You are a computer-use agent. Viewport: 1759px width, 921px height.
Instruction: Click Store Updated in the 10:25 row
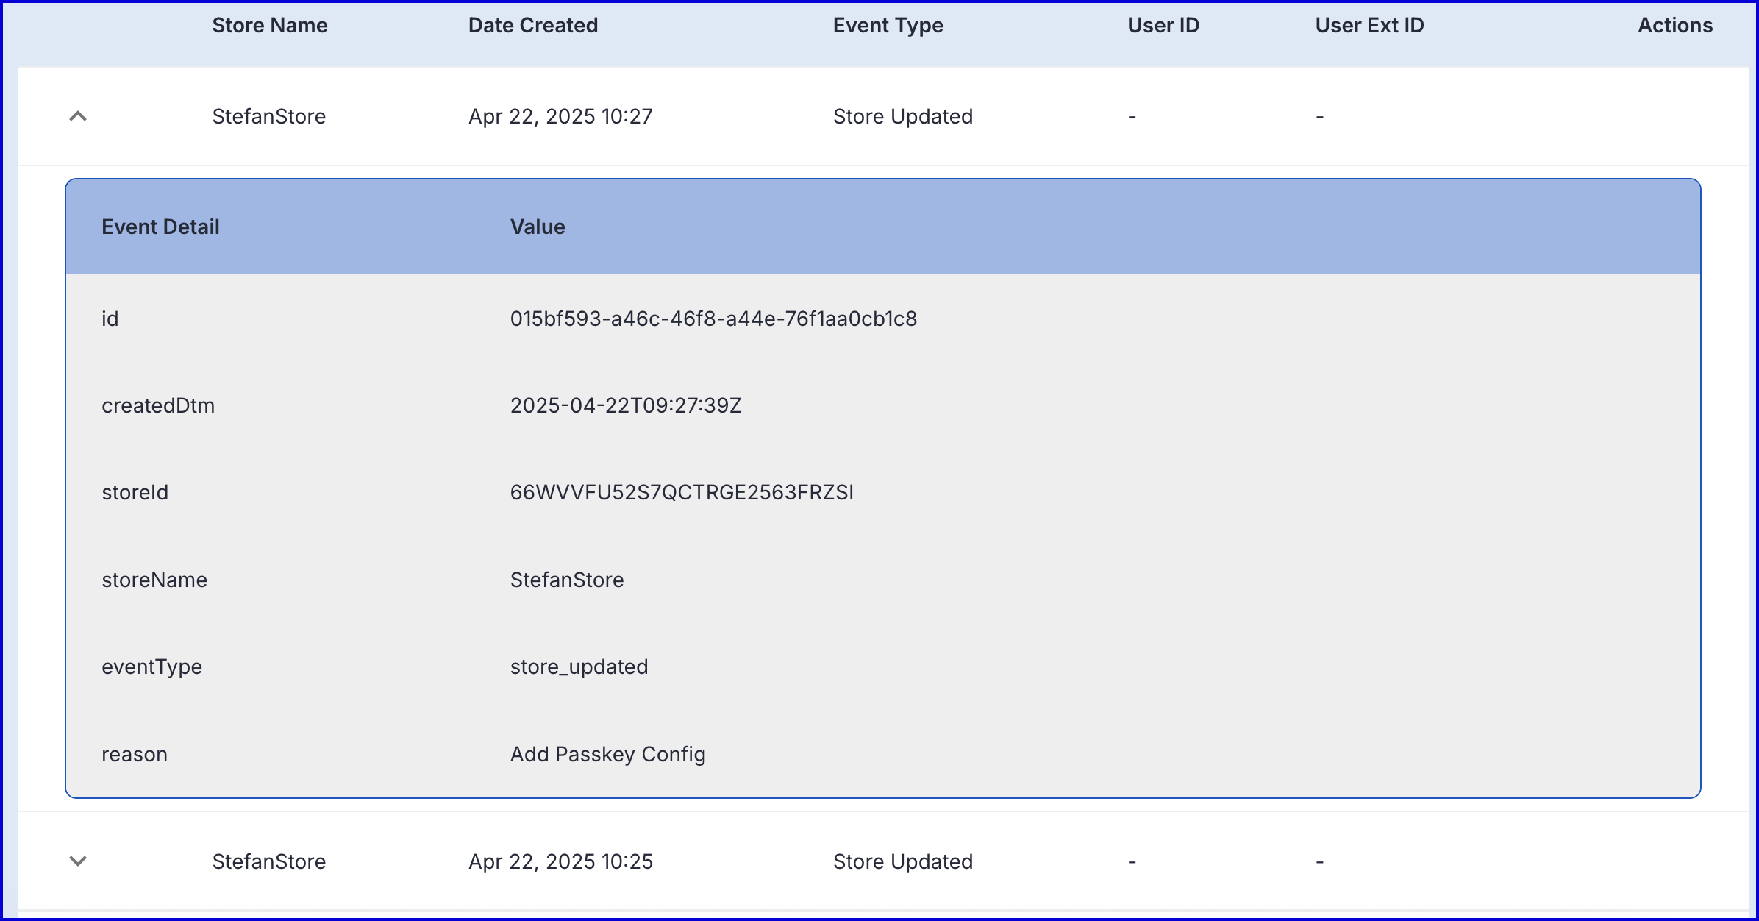click(x=902, y=861)
